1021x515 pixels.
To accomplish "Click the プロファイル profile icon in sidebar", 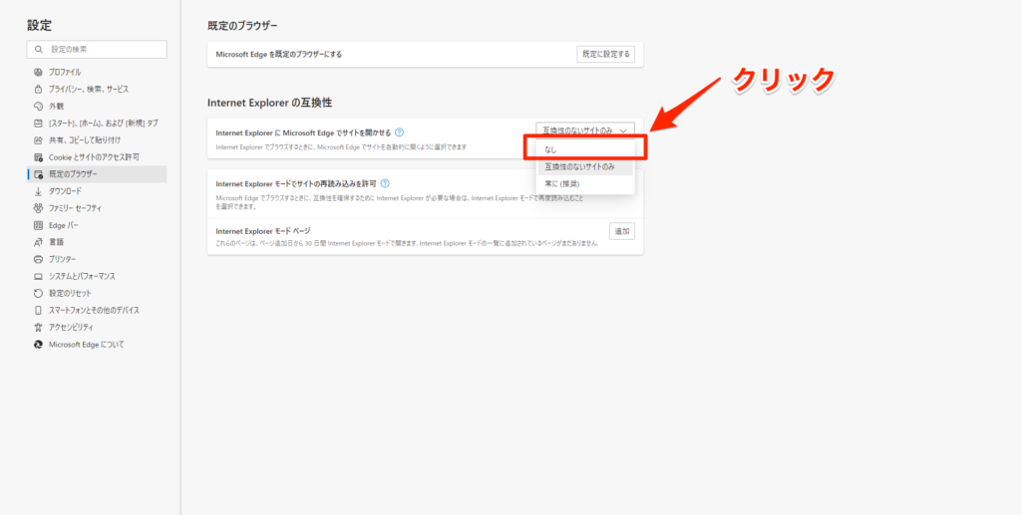I will click(38, 72).
